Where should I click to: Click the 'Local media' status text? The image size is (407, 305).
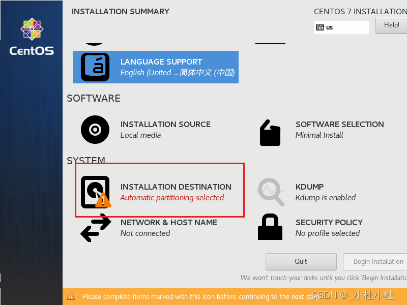tap(140, 135)
